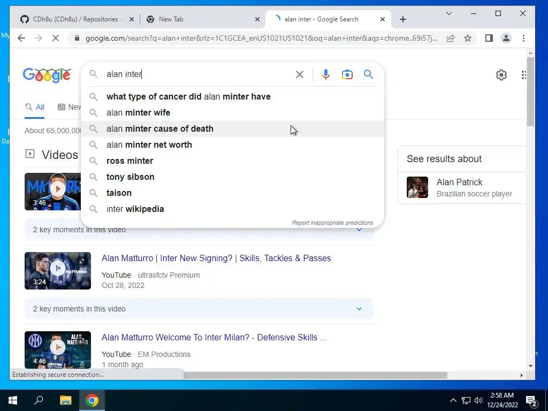
Task: Click the blue magnifier search button
Action: (x=368, y=74)
